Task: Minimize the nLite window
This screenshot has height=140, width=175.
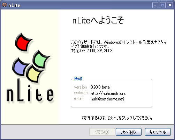Action: 155,5
